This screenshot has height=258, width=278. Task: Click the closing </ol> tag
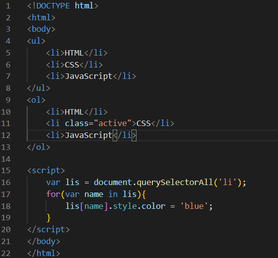coord(39,147)
